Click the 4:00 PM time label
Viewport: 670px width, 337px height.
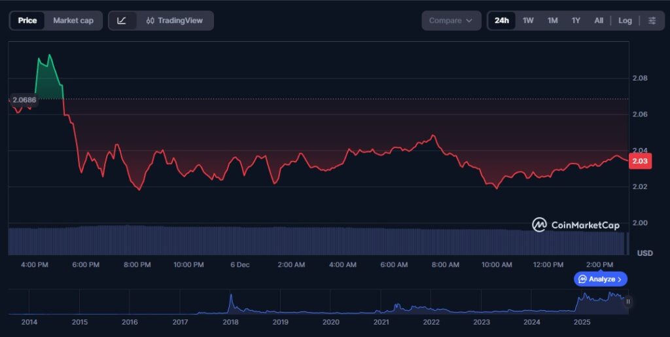coord(35,265)
